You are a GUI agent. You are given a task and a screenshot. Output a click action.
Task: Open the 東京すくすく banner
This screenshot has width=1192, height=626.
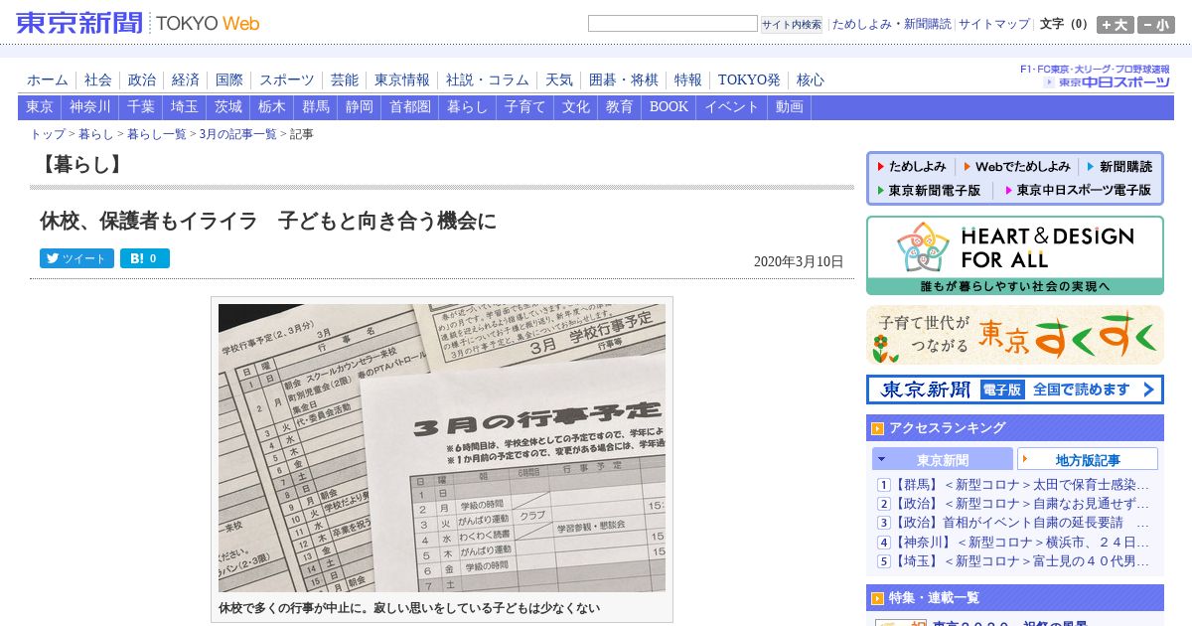tap(1014, 335)
